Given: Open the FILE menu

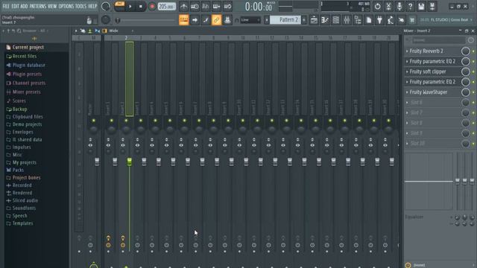Looking at the screenshot, I should click(x=6, y=6).
